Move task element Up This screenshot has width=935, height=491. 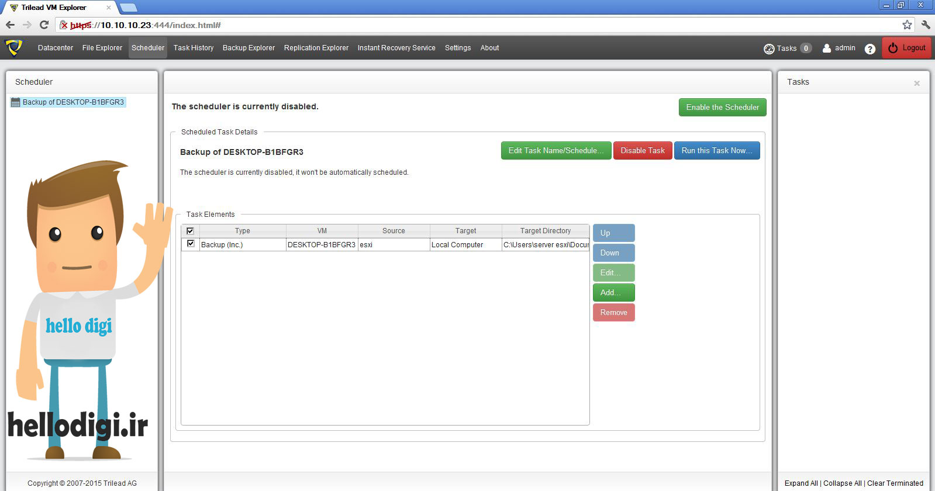[x=614, y=233]
